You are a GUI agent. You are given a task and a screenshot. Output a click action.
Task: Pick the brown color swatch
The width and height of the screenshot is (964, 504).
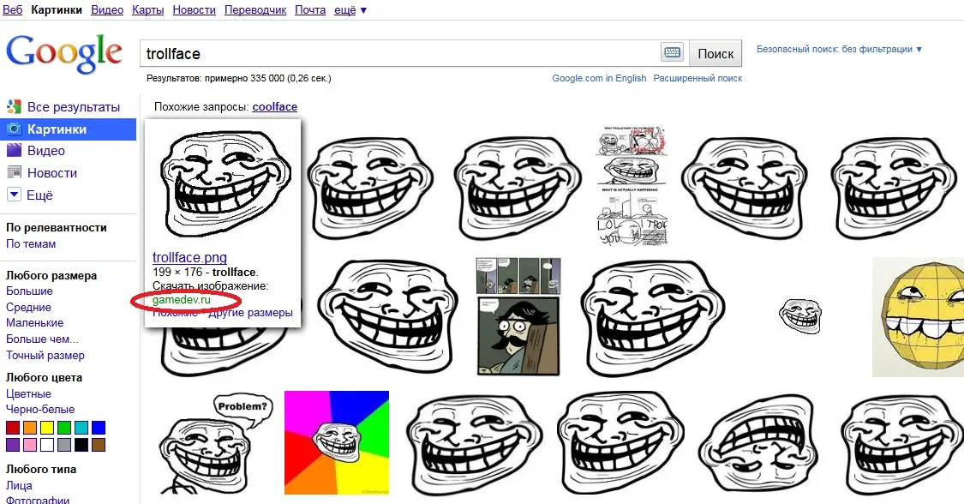click(99, 444)
